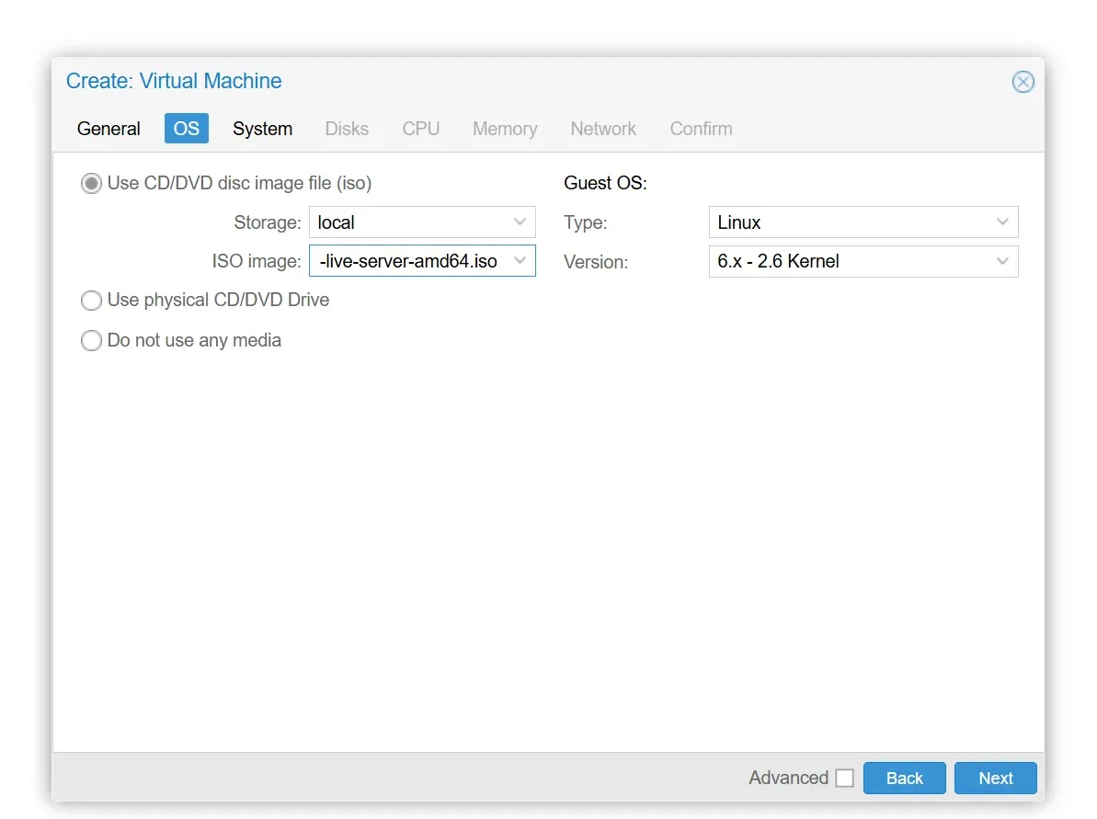
Task: Click the 'Create: Virtual Machine' title
Action: tap(174, 81)
